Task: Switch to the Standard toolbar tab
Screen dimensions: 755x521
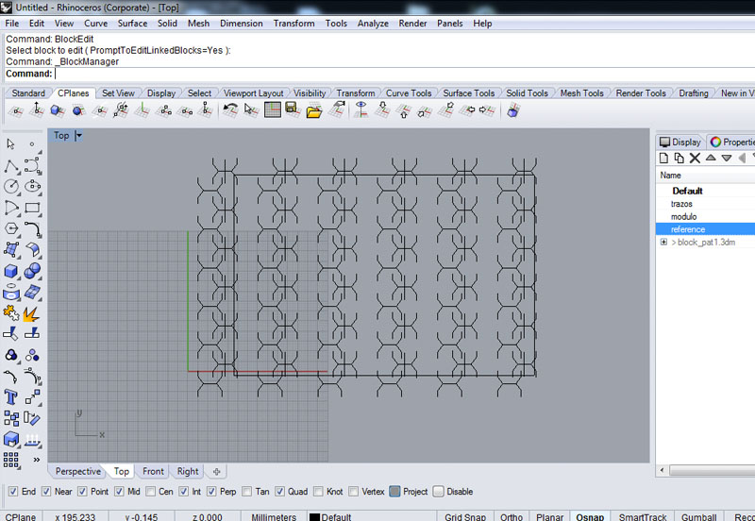Action: (28, 92)
